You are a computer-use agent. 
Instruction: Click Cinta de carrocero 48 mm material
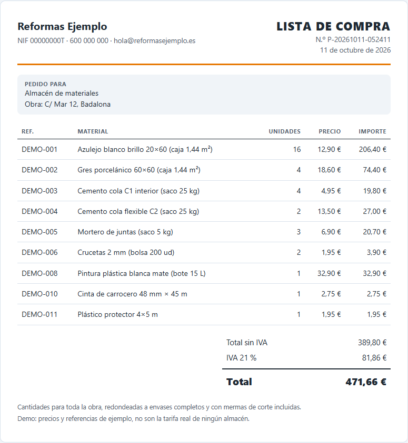coord(133,294)
